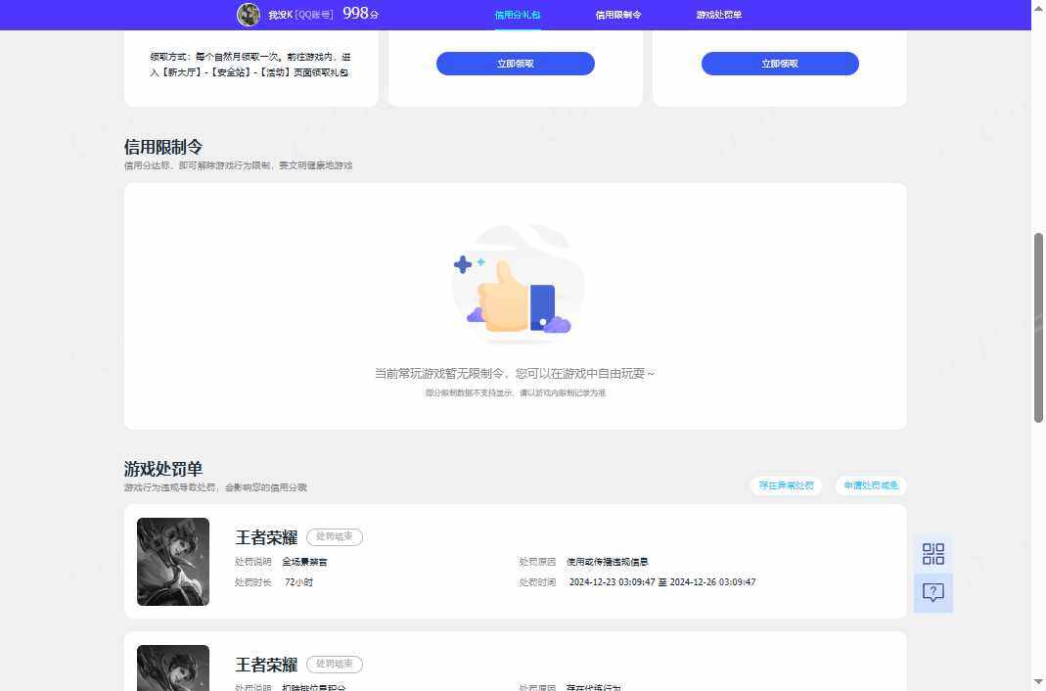1046x691 pixels.
Task: Switch to the 游戏处罚单 header tab
Action: click(x=719, y=15)
